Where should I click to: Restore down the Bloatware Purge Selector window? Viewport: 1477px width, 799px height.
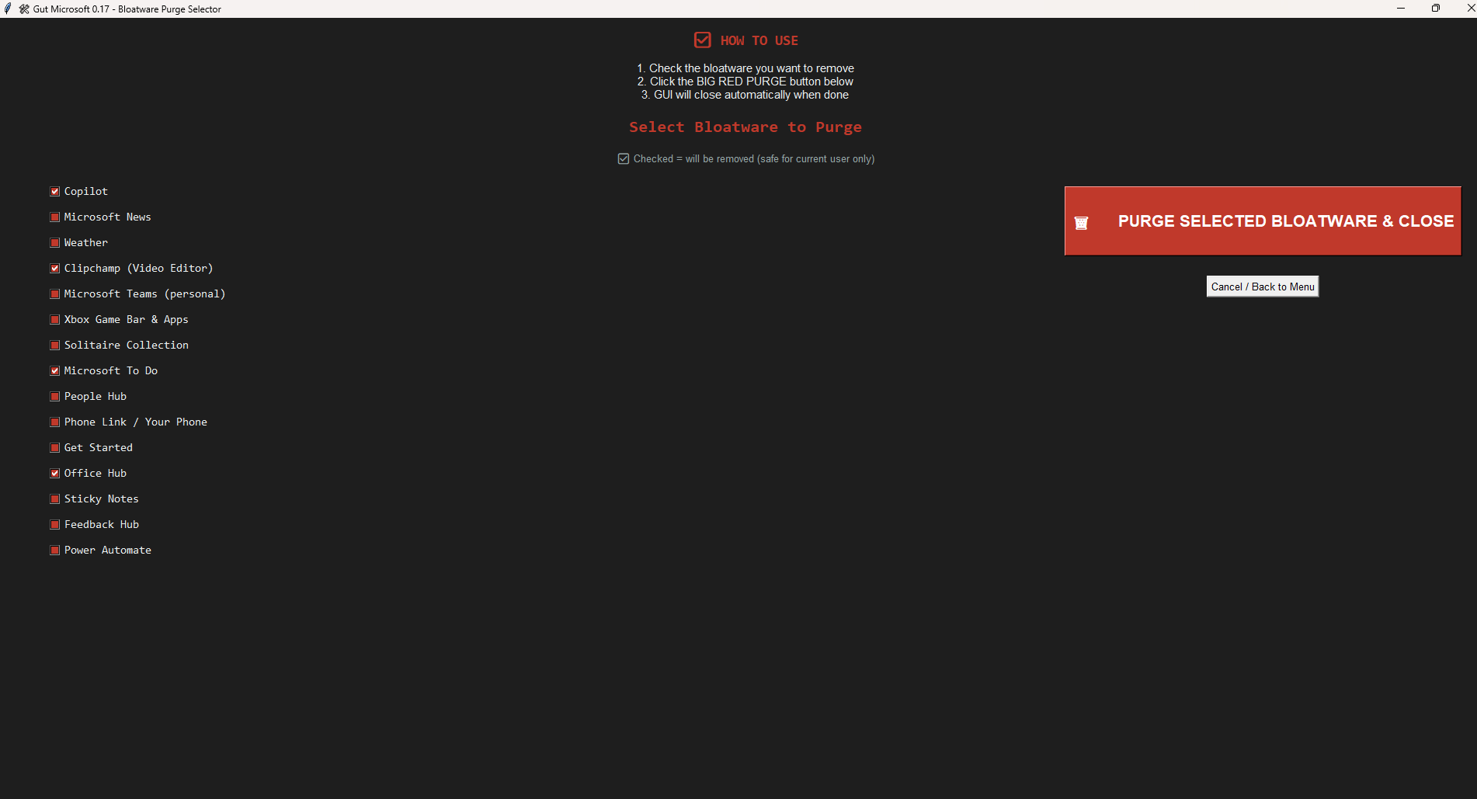1436,9
